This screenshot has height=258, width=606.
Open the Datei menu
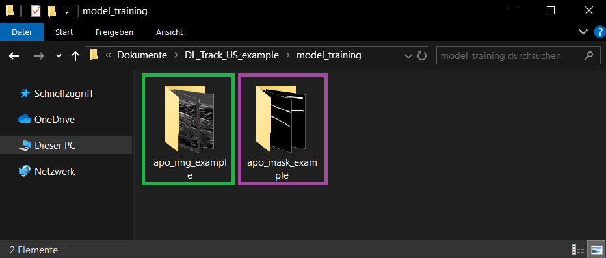[21, 32]
